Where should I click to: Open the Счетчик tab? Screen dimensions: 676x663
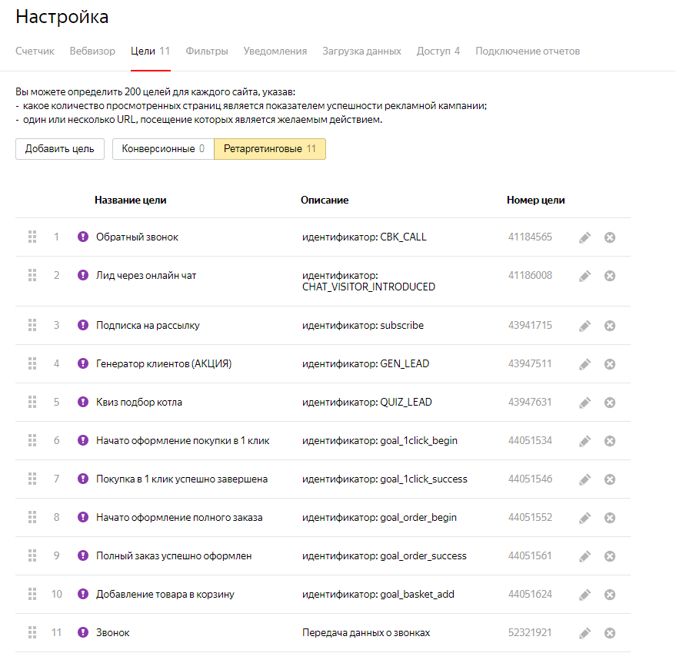pos(35,51)
